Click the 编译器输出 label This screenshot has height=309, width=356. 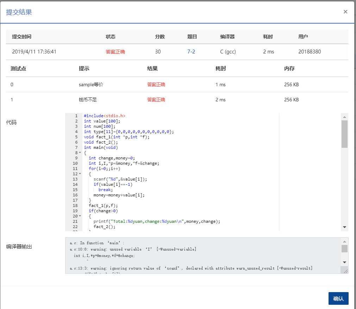click(19, 247)
